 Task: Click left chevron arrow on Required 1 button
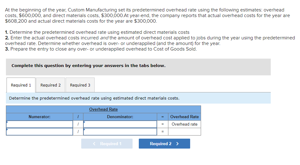pyautogui.click(x=95, y=144)
